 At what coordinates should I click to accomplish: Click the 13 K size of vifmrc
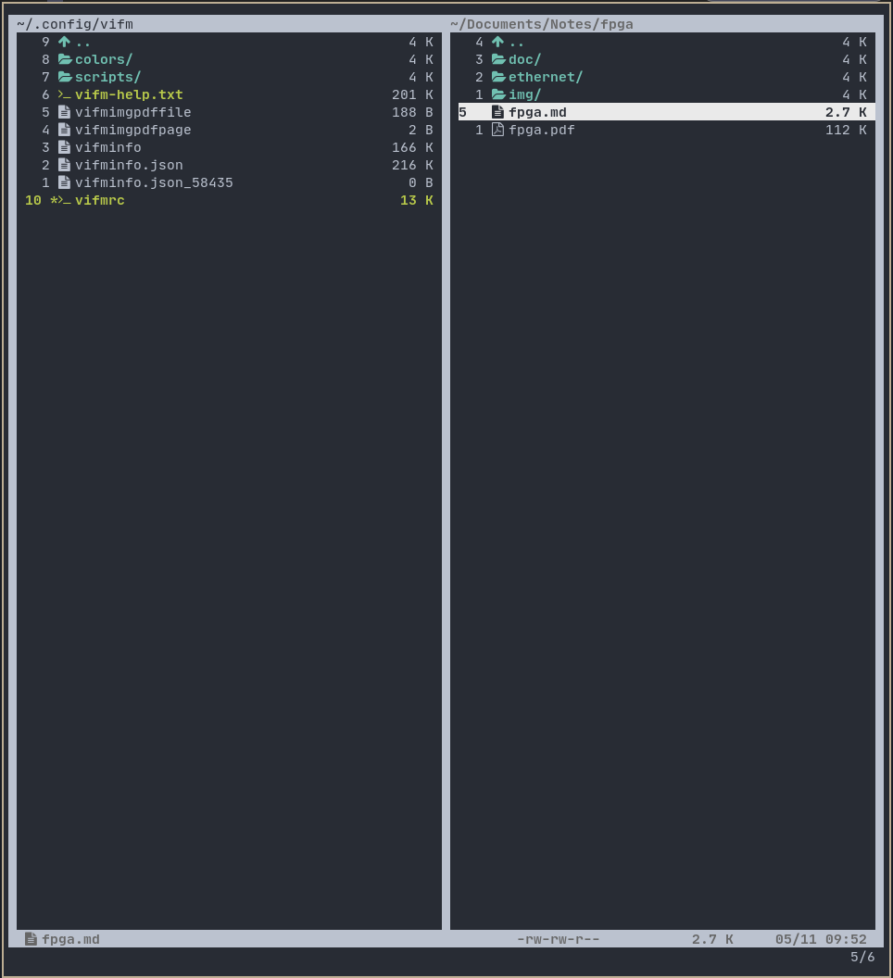click(417, 200)
